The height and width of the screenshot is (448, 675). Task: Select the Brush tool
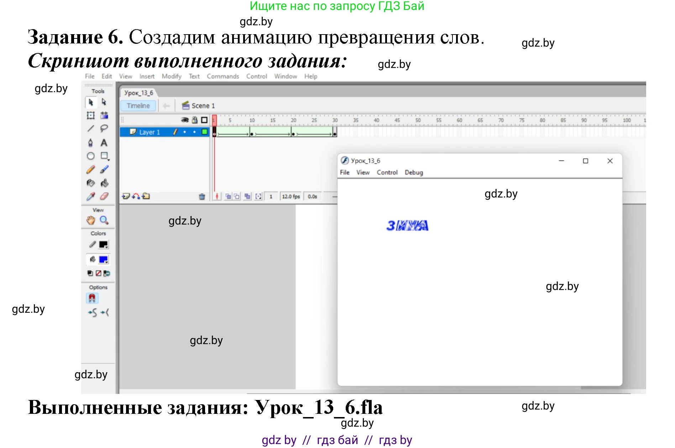point(104,169)
